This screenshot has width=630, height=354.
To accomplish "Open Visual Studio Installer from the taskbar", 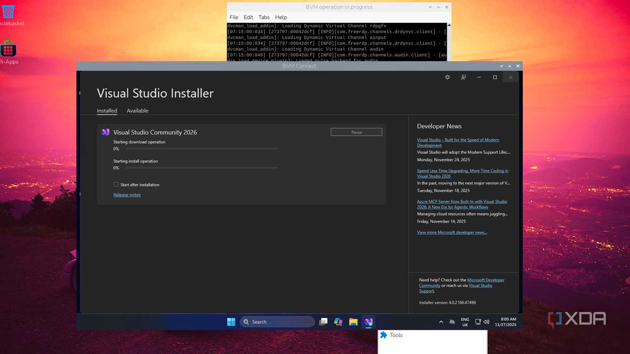I will (x=368, y=322).
